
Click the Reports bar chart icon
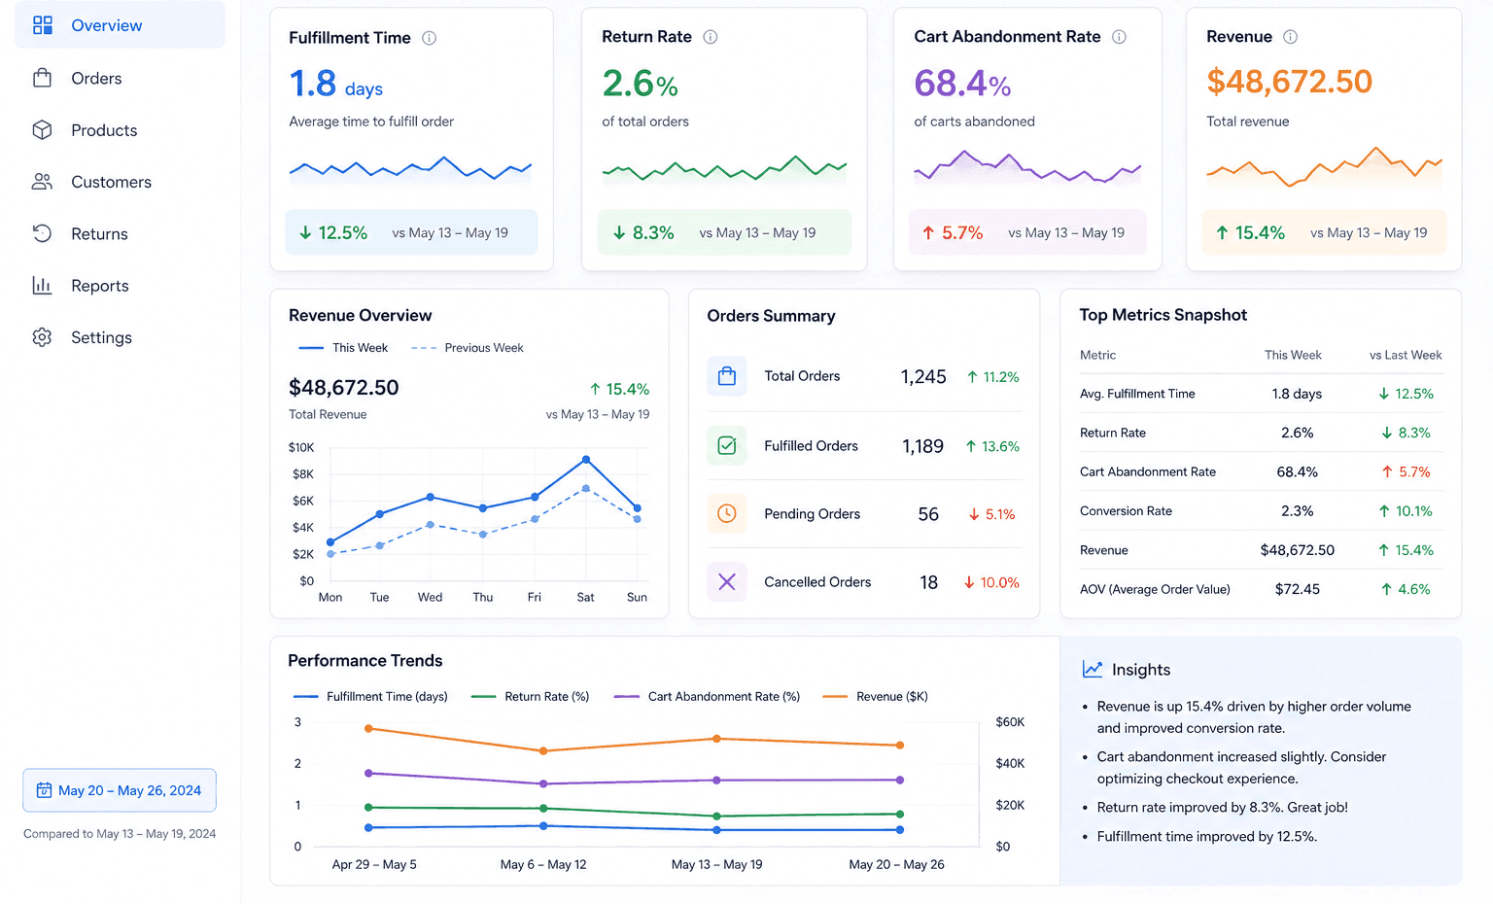[42, 285]
